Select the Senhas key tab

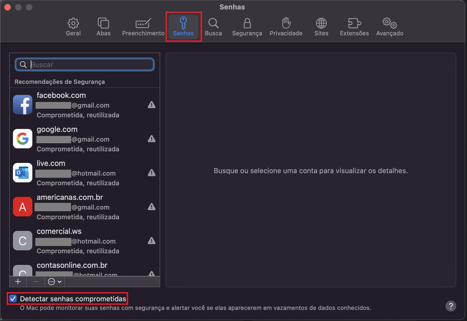pyautogui.click(x=184, y=27)
